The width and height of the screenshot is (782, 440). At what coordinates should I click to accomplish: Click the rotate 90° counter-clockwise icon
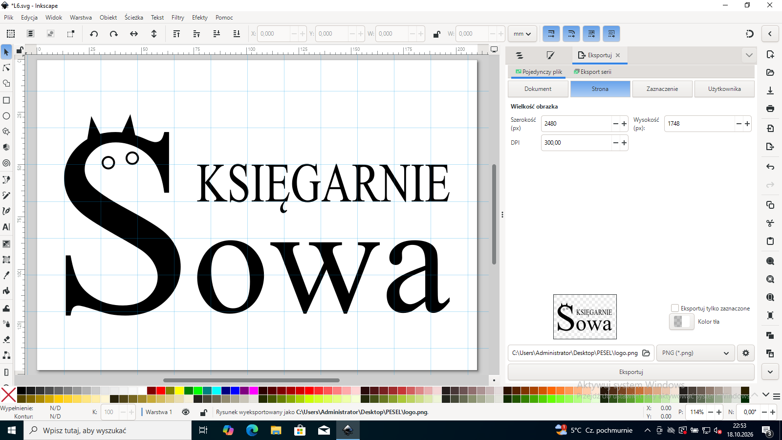tap(94, 34)
